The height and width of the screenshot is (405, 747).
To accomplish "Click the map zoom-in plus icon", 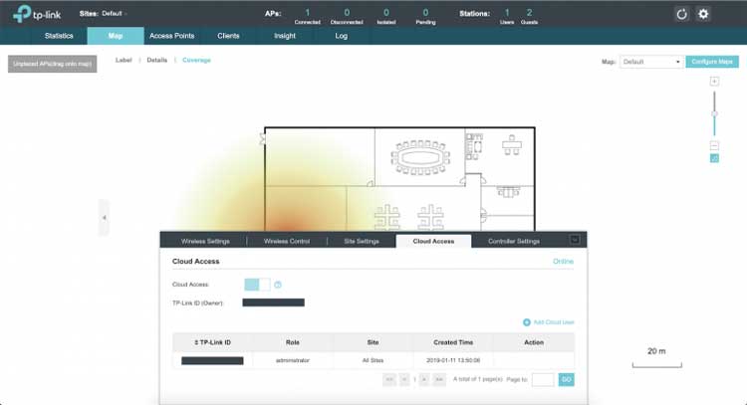I will [714, 82].
